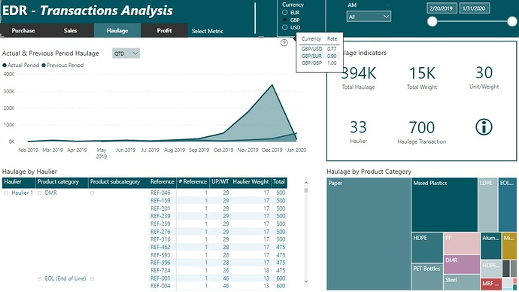This screenshot has width=519, height=292.
Task: Click the left date range slider handle
Action: point(432,22)
